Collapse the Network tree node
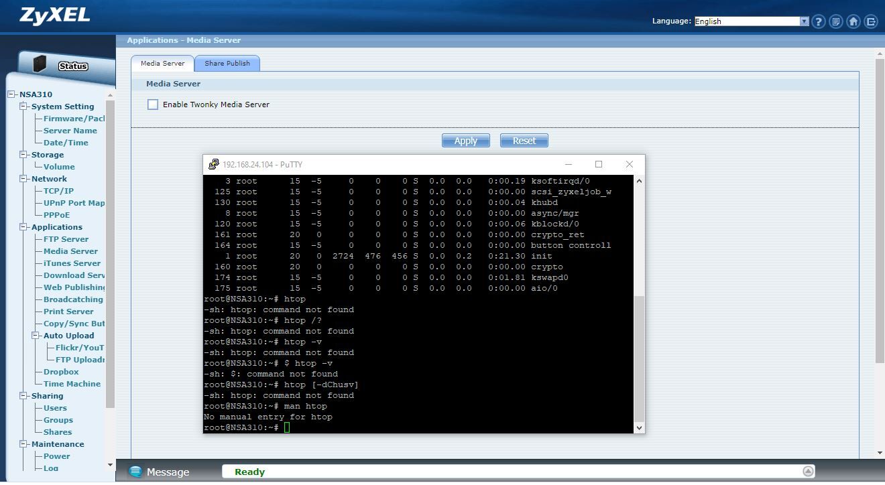The height and width of the screenshot is (485, 885). click(x=24, y=179)
